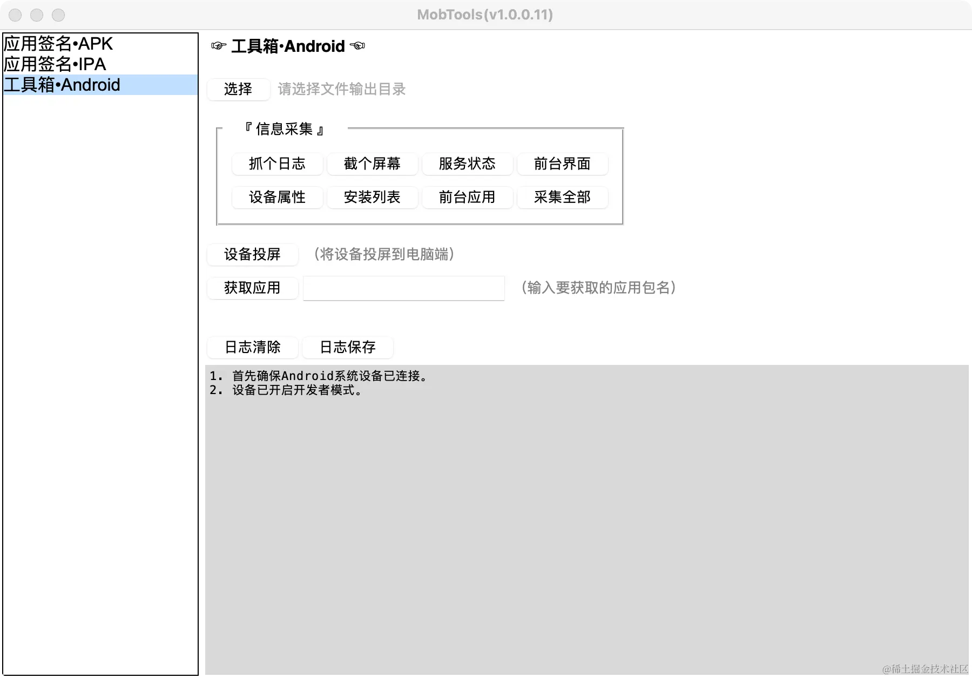Click the MobTools(v1.0.0.11) window title
Screen dimensions: 972x678
click(x=485, y=15)
